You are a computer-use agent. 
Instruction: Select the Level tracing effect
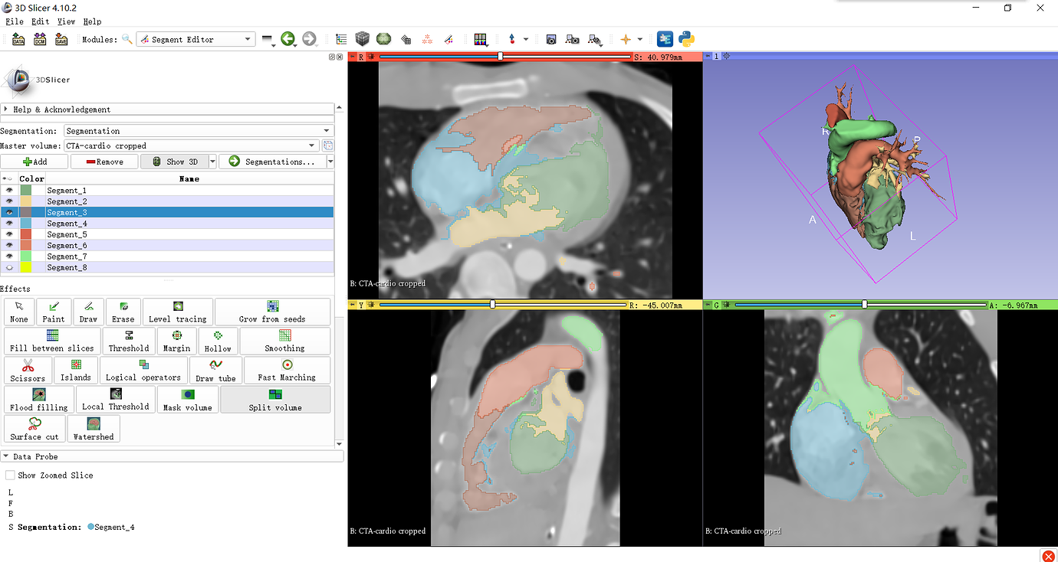(178, 312)
